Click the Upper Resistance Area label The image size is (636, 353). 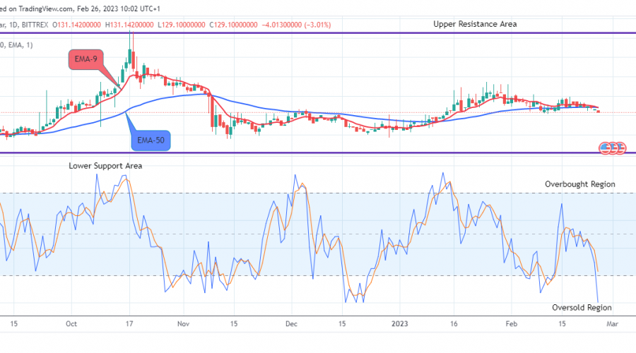click(x=475, y=24)
